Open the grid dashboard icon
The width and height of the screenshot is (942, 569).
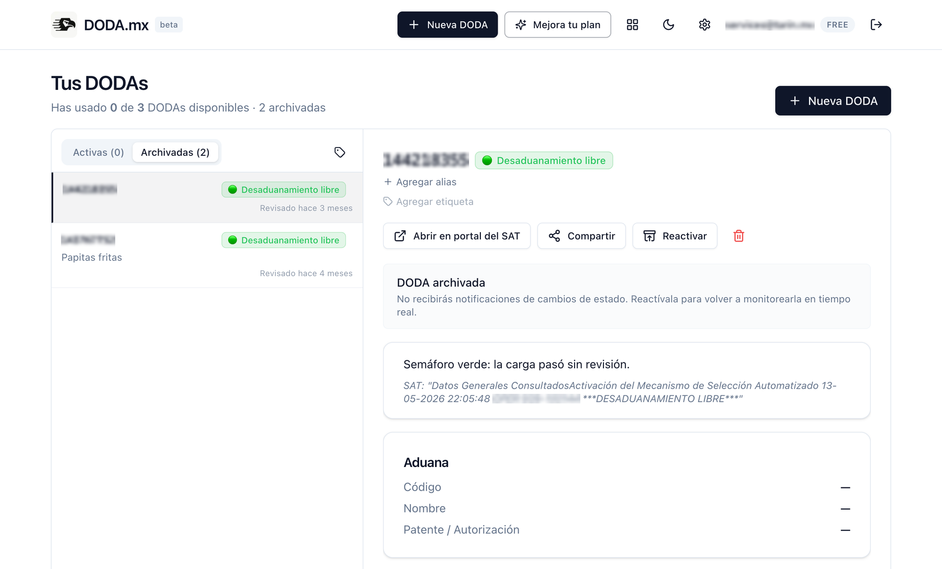[x=632, y=25]
